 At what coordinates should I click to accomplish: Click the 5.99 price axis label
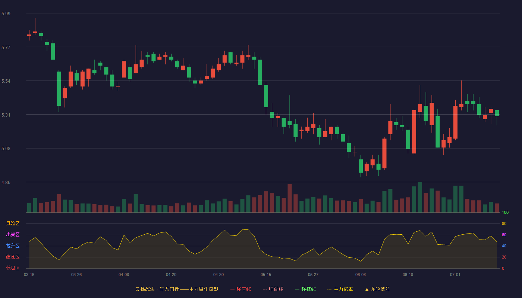pyautogui.click(x=6, y=14)
